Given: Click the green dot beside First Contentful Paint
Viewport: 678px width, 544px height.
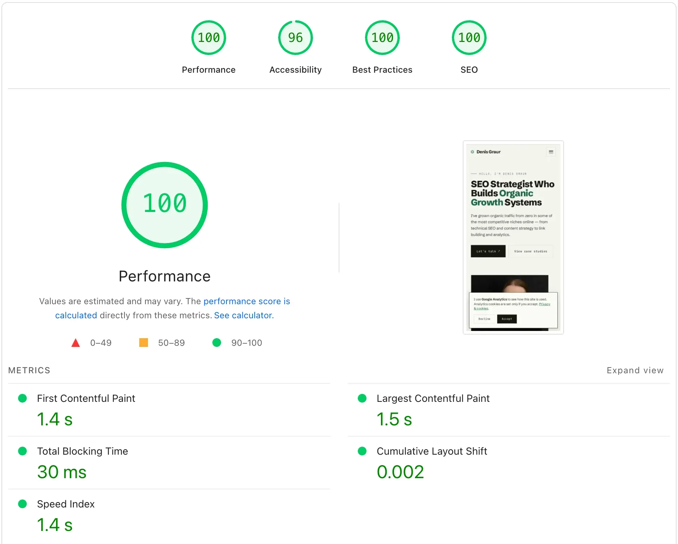Looking at the screenshot, I should [x=22, y=398].
